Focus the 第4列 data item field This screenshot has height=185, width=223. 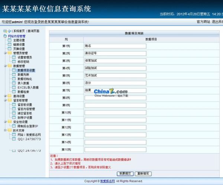click(115, 68)
